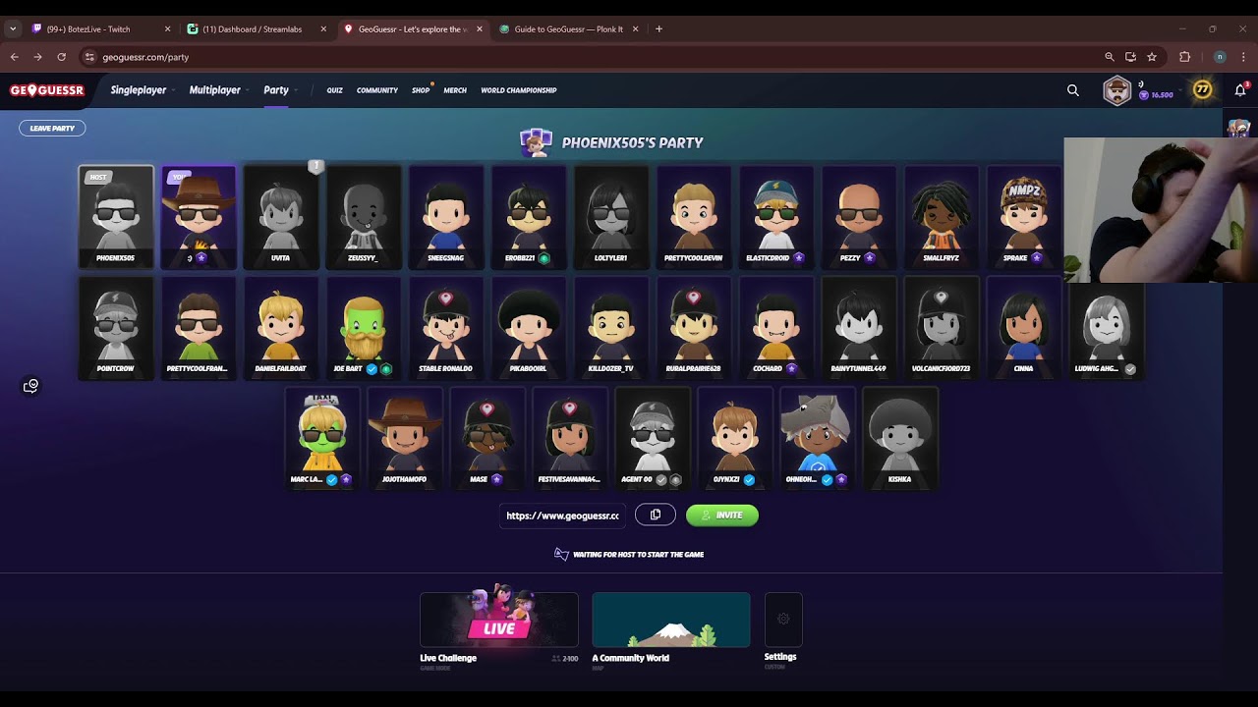Click the level 77 badge
This screenshot has height=707, width=1258.
point(1202,90)
